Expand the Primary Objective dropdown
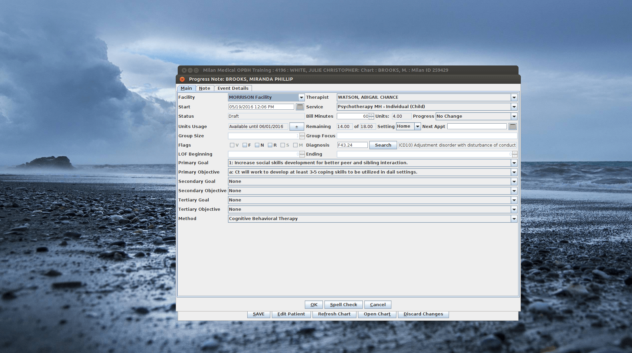Screen dimensions: 632x353 pyautogui.click(x=514, y=172)
